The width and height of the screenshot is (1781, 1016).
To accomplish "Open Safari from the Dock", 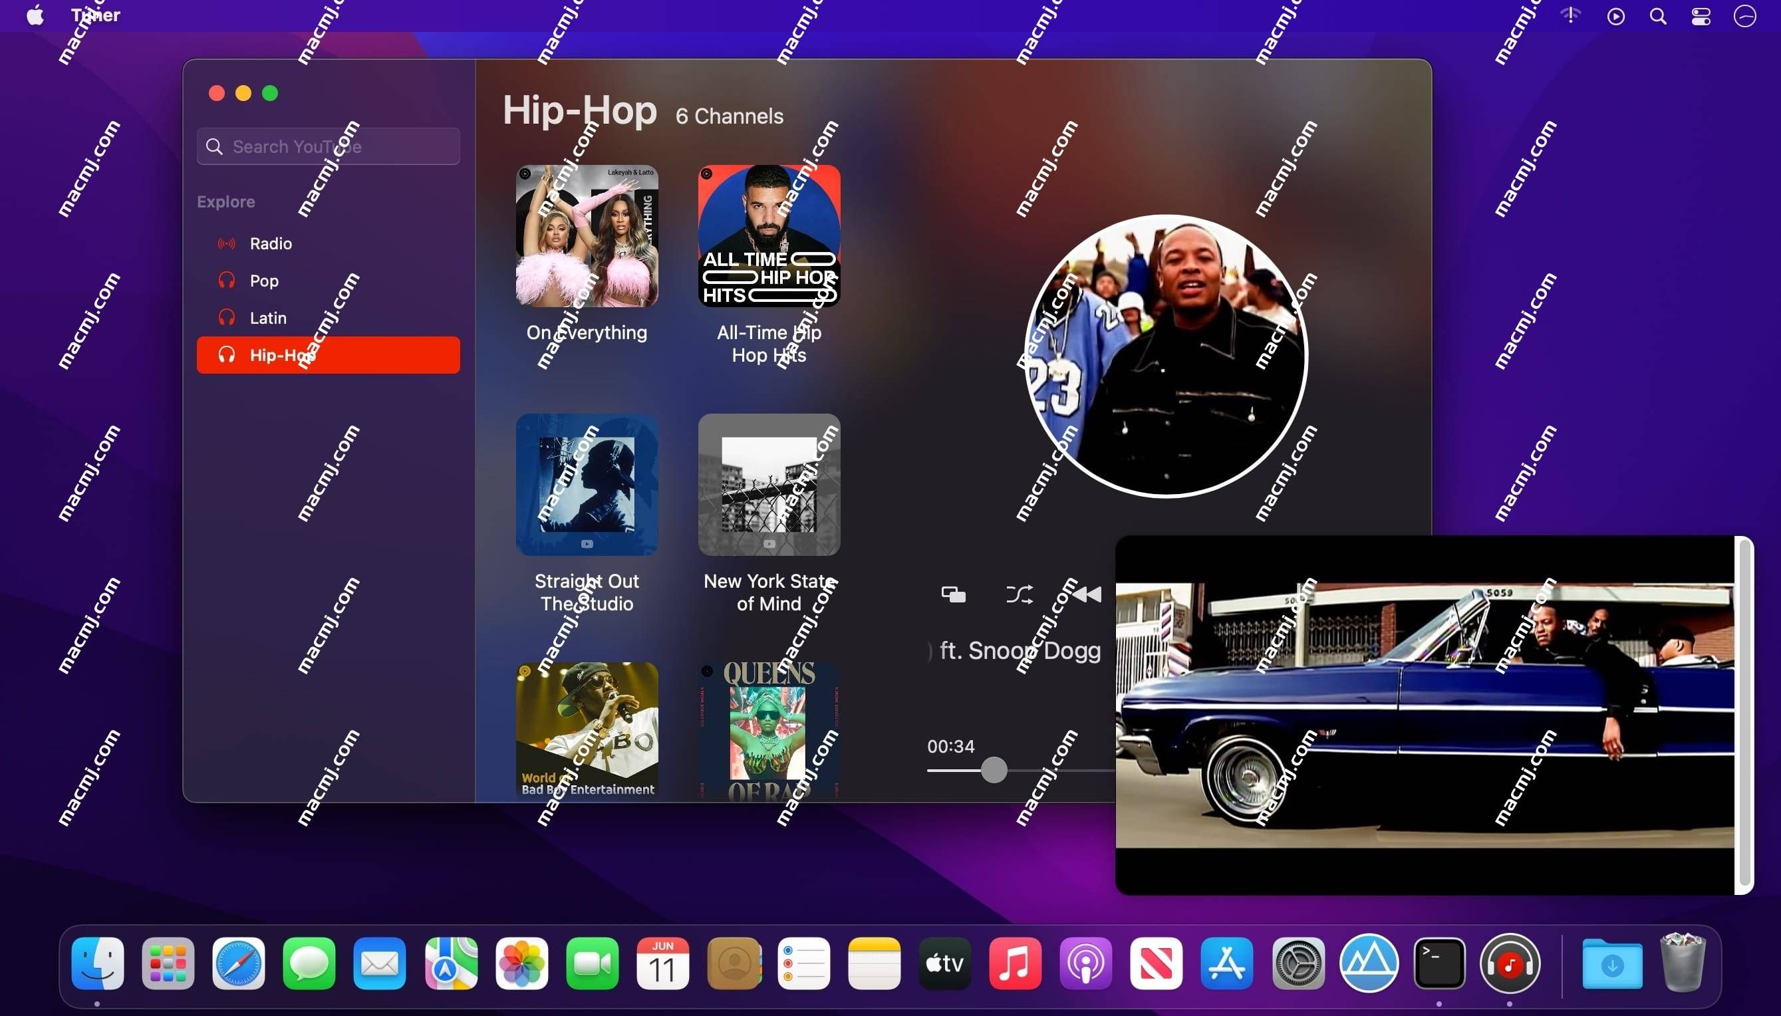I will (x=239, y=963).
